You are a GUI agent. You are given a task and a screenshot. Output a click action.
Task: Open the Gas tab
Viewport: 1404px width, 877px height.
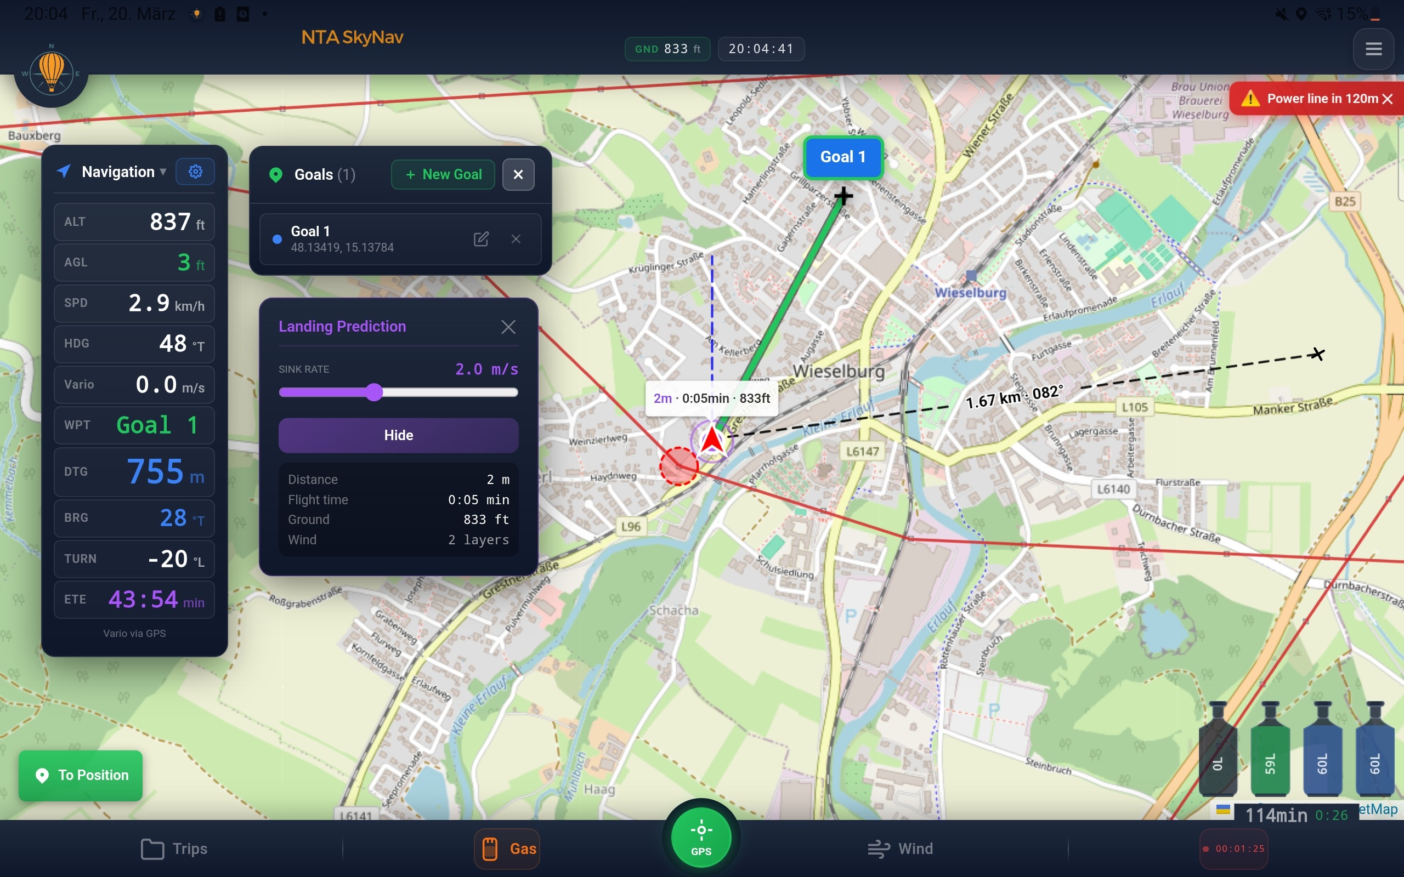pos(507,849)
